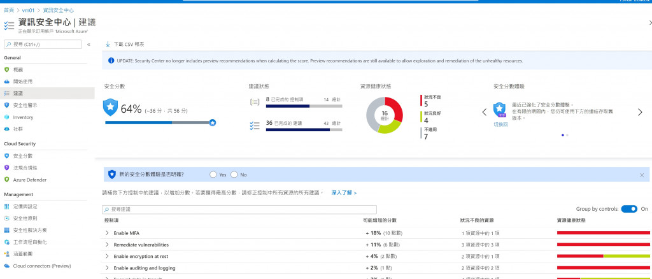
Task: Click the 安全性警示 blue shield icon
Action: 6,105
